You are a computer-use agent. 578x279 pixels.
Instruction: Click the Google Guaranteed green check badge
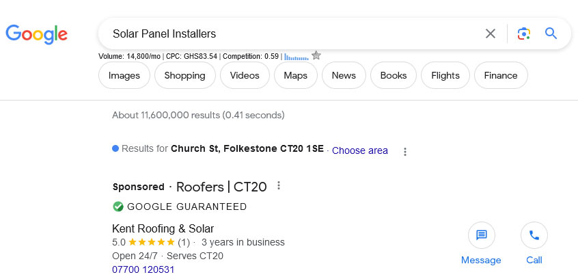coord(118,207)
